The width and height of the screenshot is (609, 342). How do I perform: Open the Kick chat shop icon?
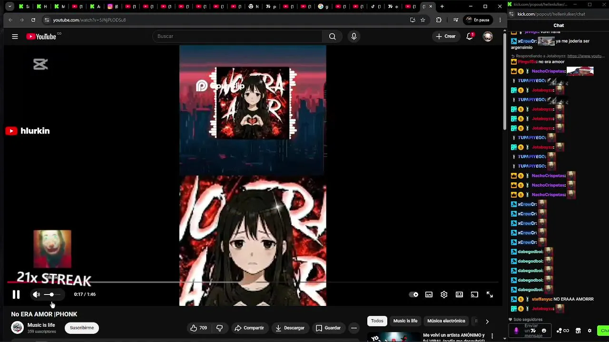pyautogui.click(x=578, y=331)
